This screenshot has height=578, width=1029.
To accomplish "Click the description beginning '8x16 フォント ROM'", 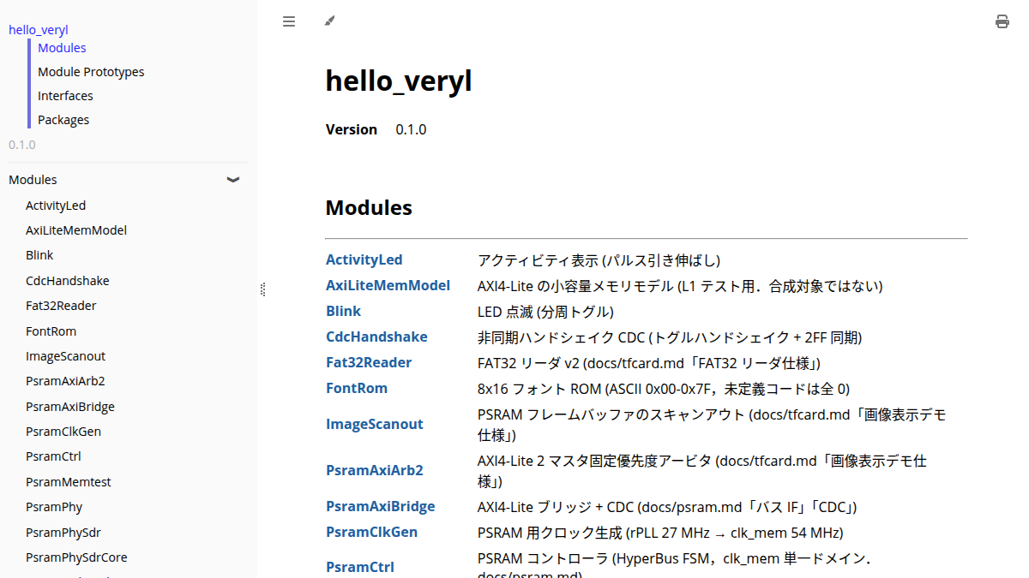I will click(664, 388).
